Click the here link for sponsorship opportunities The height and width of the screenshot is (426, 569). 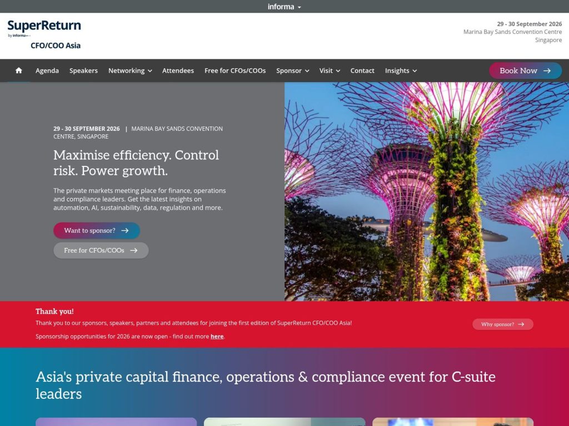[x=217, y=336]
